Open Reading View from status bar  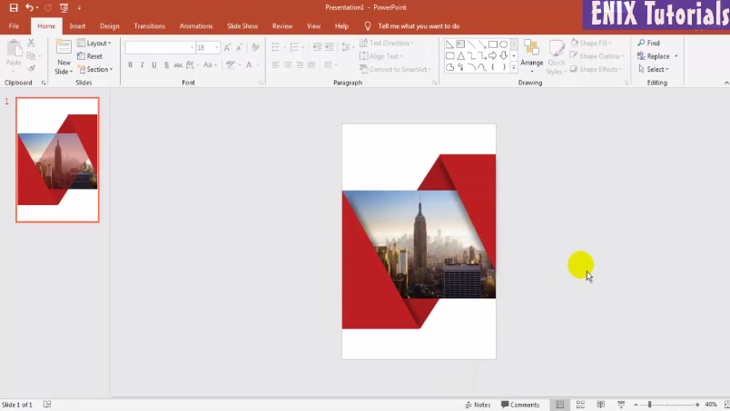[600, 405]
